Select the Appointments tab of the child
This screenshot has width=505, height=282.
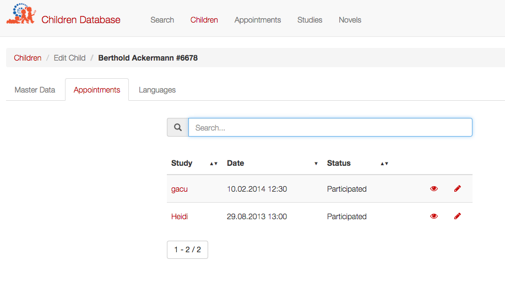(97, 90)
